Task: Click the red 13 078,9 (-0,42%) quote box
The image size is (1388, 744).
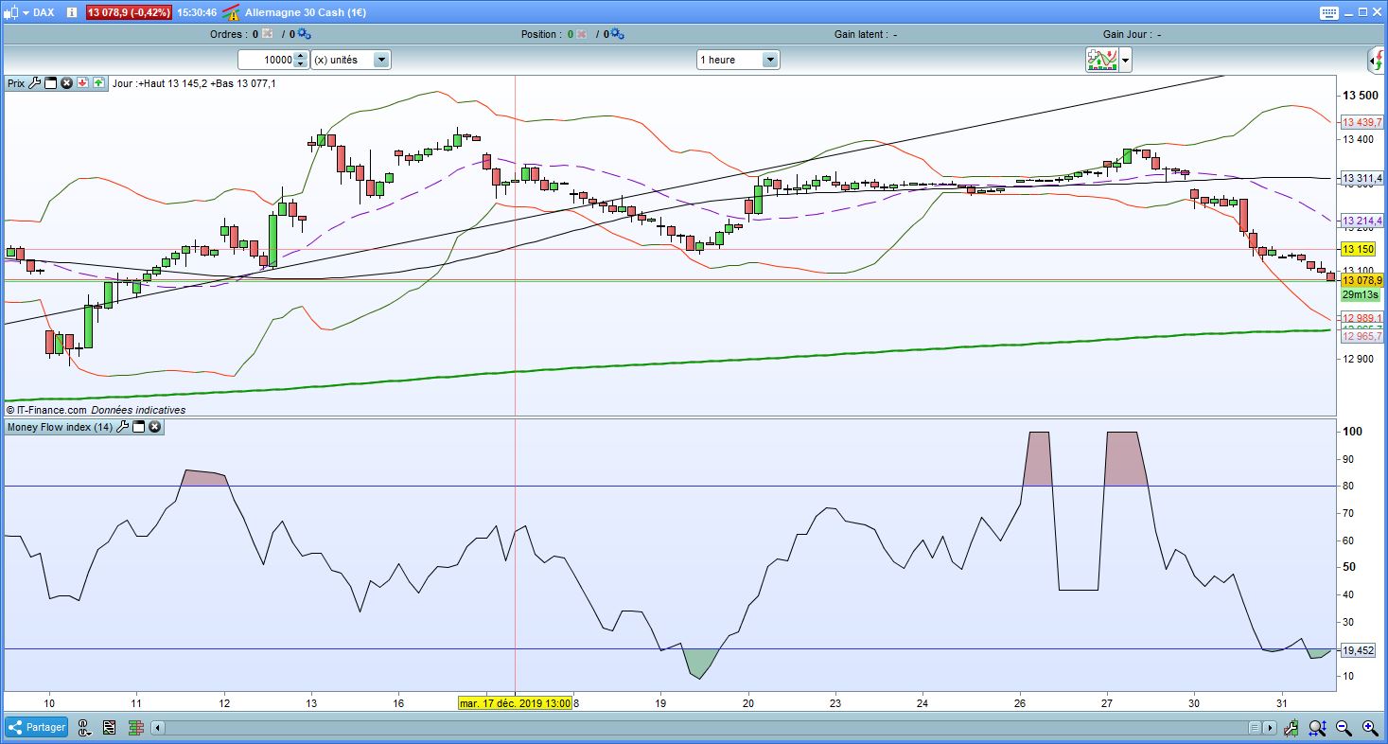Action: (x=130, y=12)
